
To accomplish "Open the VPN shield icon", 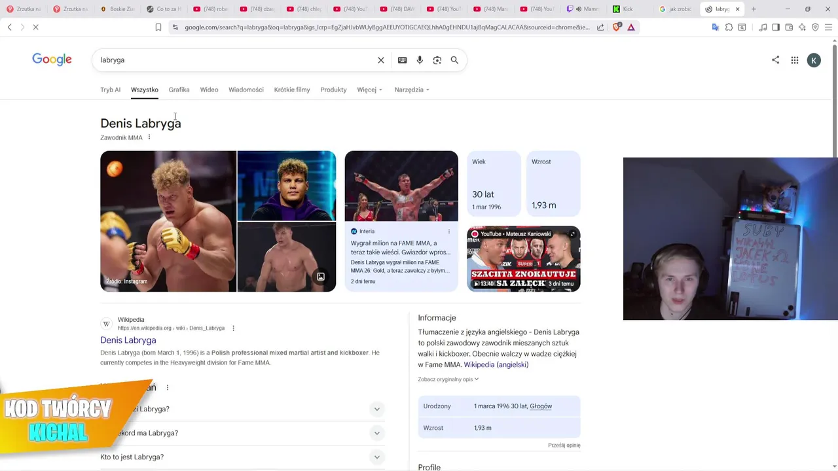I will pyautogui.click(x=815, y=27).
